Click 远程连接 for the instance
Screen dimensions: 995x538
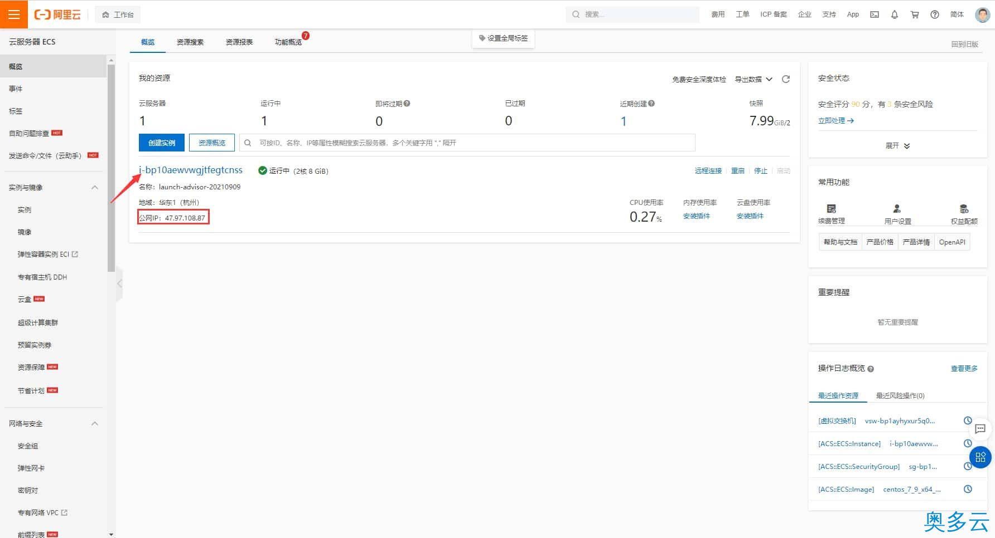coord(708,171)
